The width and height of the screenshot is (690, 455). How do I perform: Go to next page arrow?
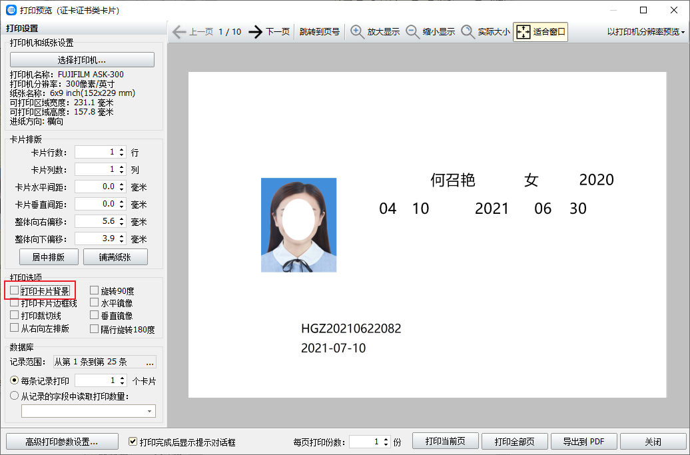tap(256, 32)
